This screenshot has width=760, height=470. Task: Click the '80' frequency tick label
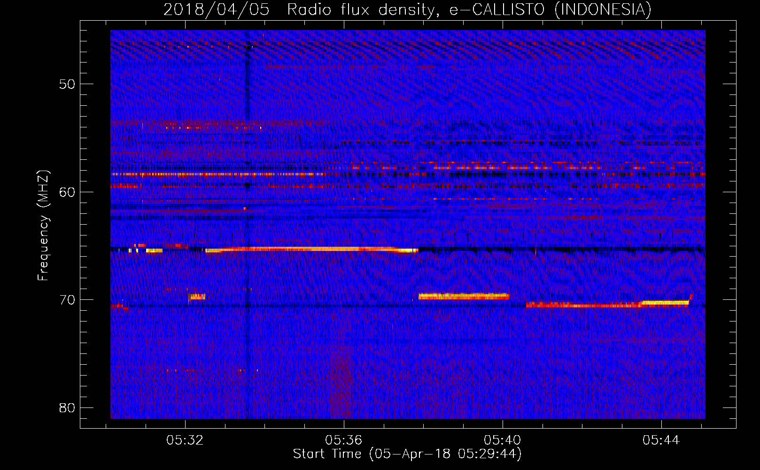[x=68, y=407]
